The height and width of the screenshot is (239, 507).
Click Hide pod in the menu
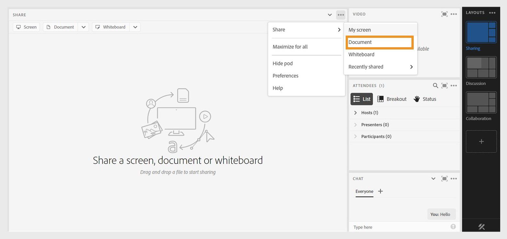(x=282, y=63)
